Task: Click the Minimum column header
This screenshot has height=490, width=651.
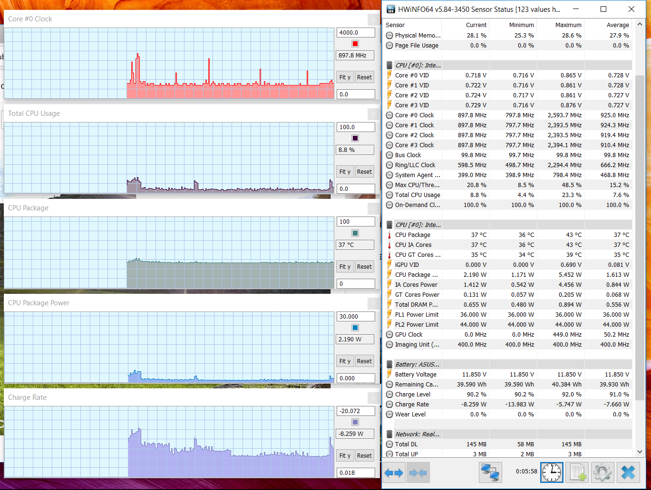Action: (x=513, y=25)
